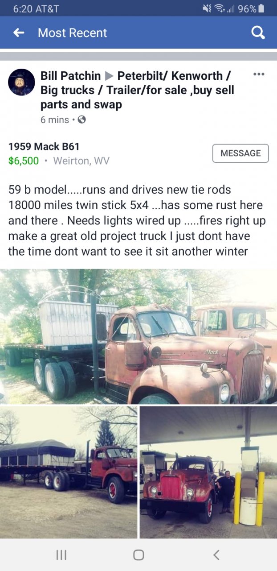Screen dimensions: 277x571
Task: Tap Android home button
Action: [138, 554]
